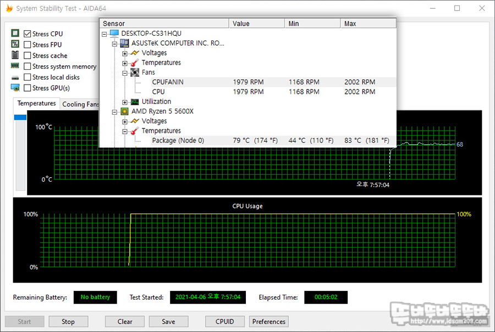Viewport: 495px width, 332px height.
Task: Collapse the Fans tree node
Action: tap(125, 73)
